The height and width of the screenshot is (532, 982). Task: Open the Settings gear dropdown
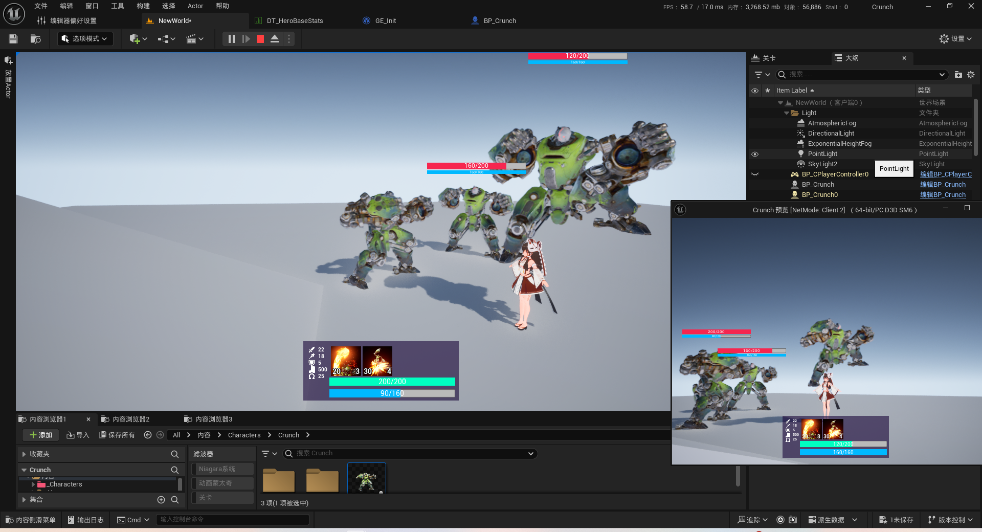pos(955,39)
